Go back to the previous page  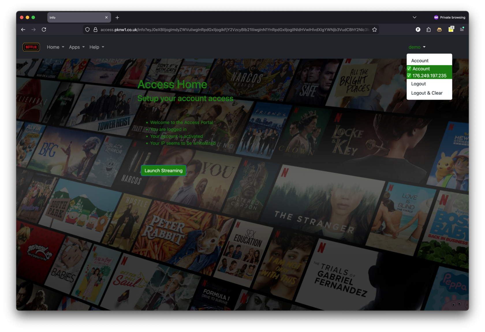click(x=23, y=29)
